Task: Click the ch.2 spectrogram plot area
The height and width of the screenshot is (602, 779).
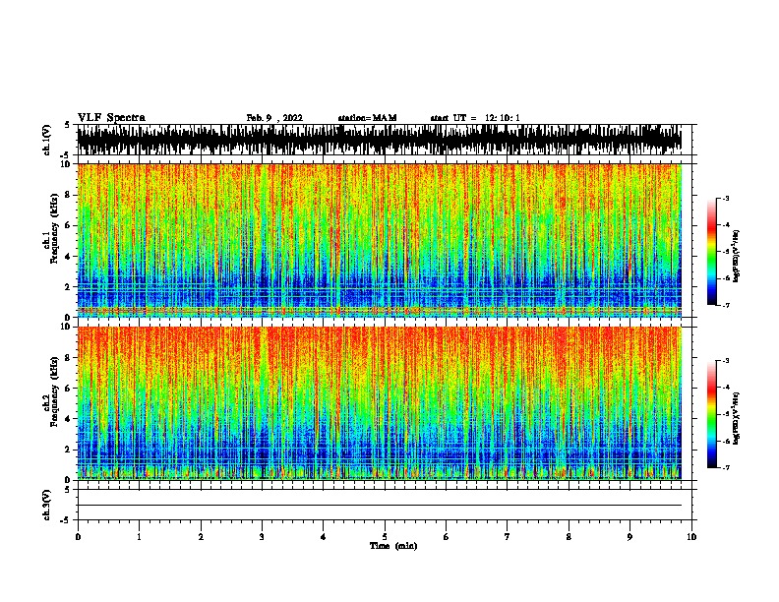Action: (x=379, y=403)
